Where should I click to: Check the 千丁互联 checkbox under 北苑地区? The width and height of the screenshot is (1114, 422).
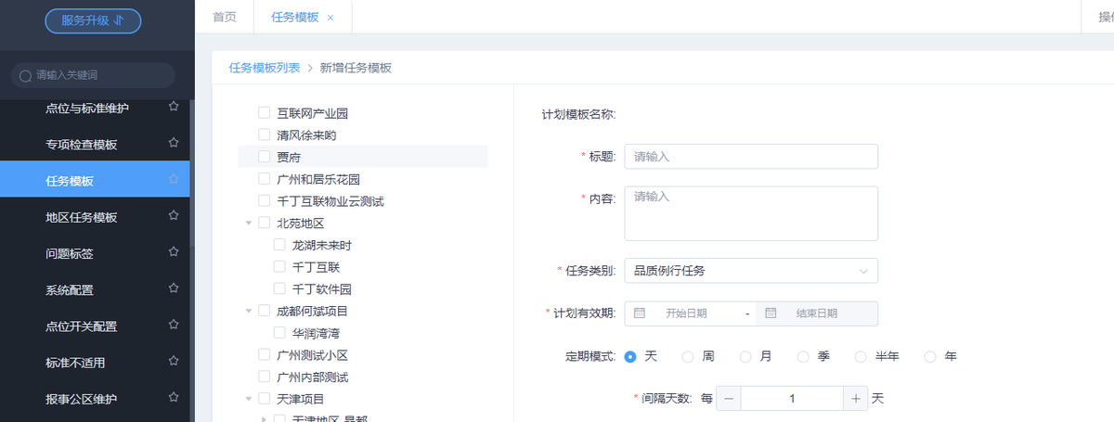(x=279, y=267)
